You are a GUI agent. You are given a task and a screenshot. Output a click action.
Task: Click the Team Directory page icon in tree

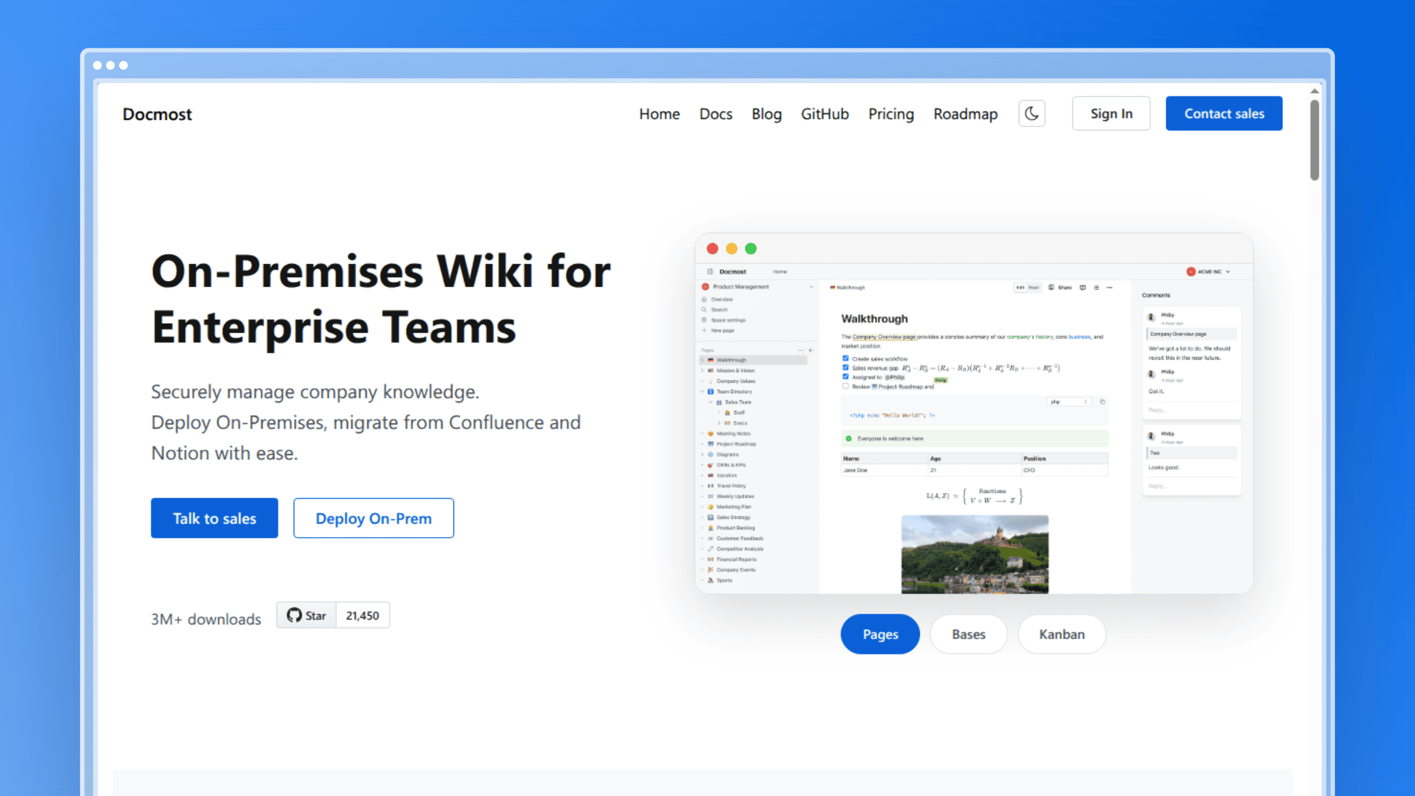711,392
